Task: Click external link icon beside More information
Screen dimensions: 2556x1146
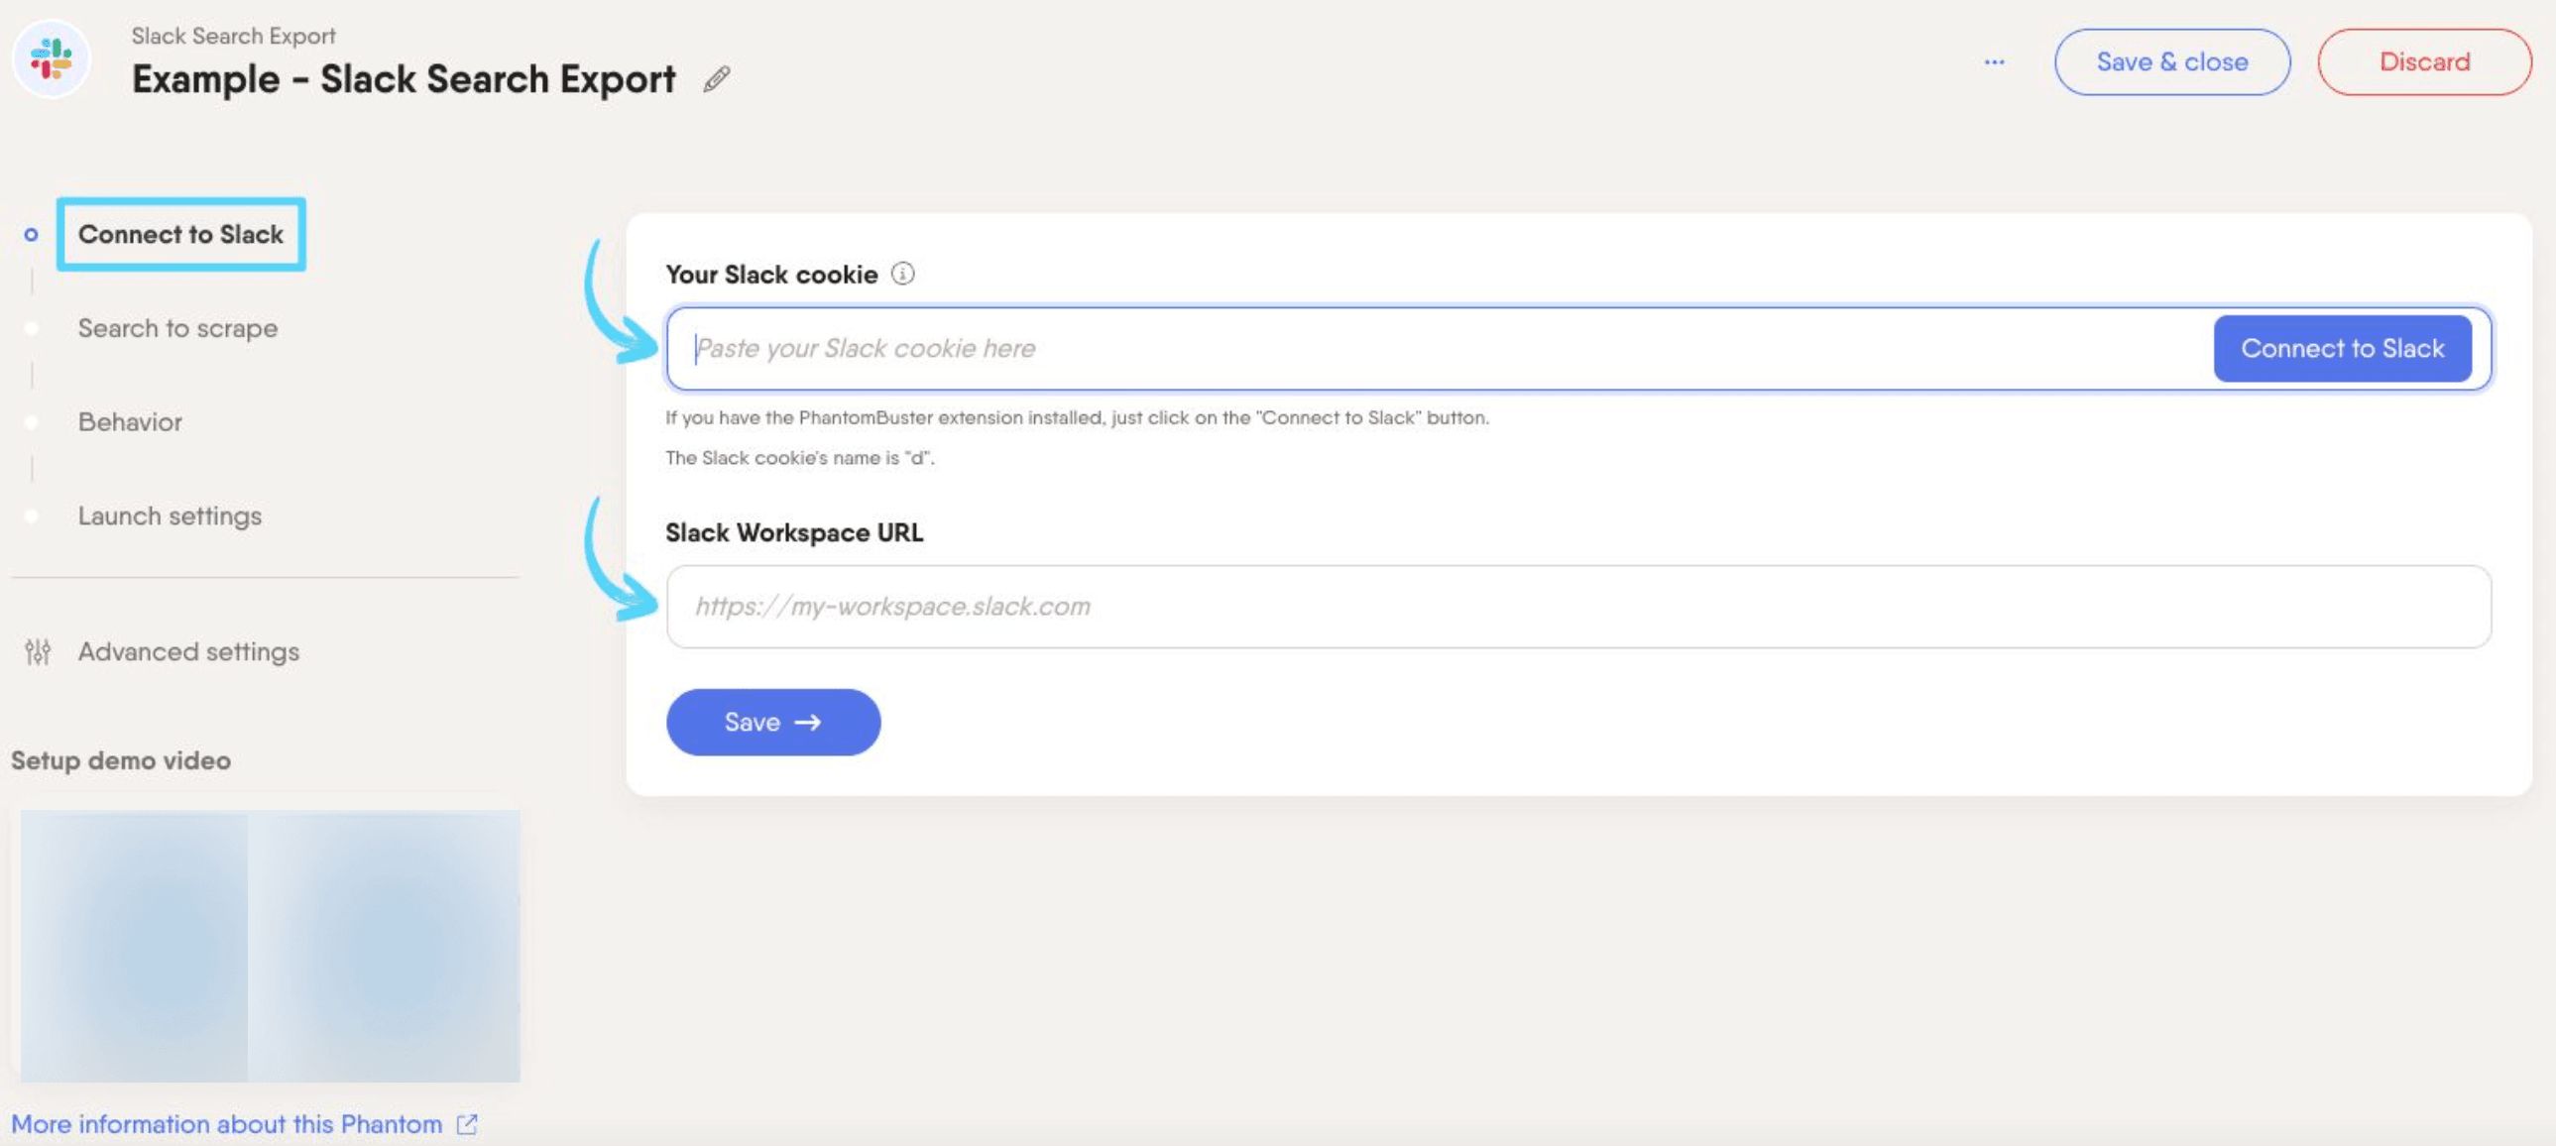Action: click(466, 1124)
